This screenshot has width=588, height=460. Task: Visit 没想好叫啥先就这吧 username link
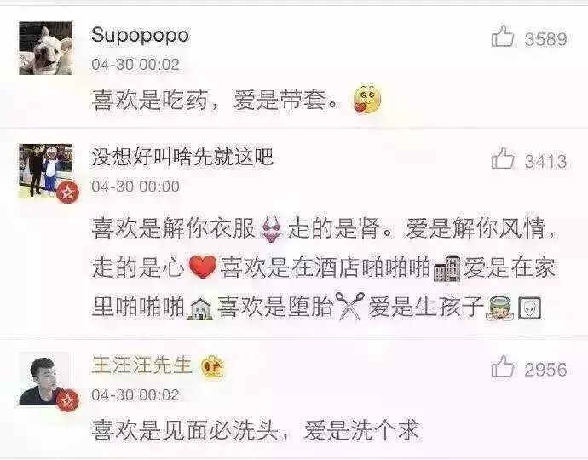182,157
